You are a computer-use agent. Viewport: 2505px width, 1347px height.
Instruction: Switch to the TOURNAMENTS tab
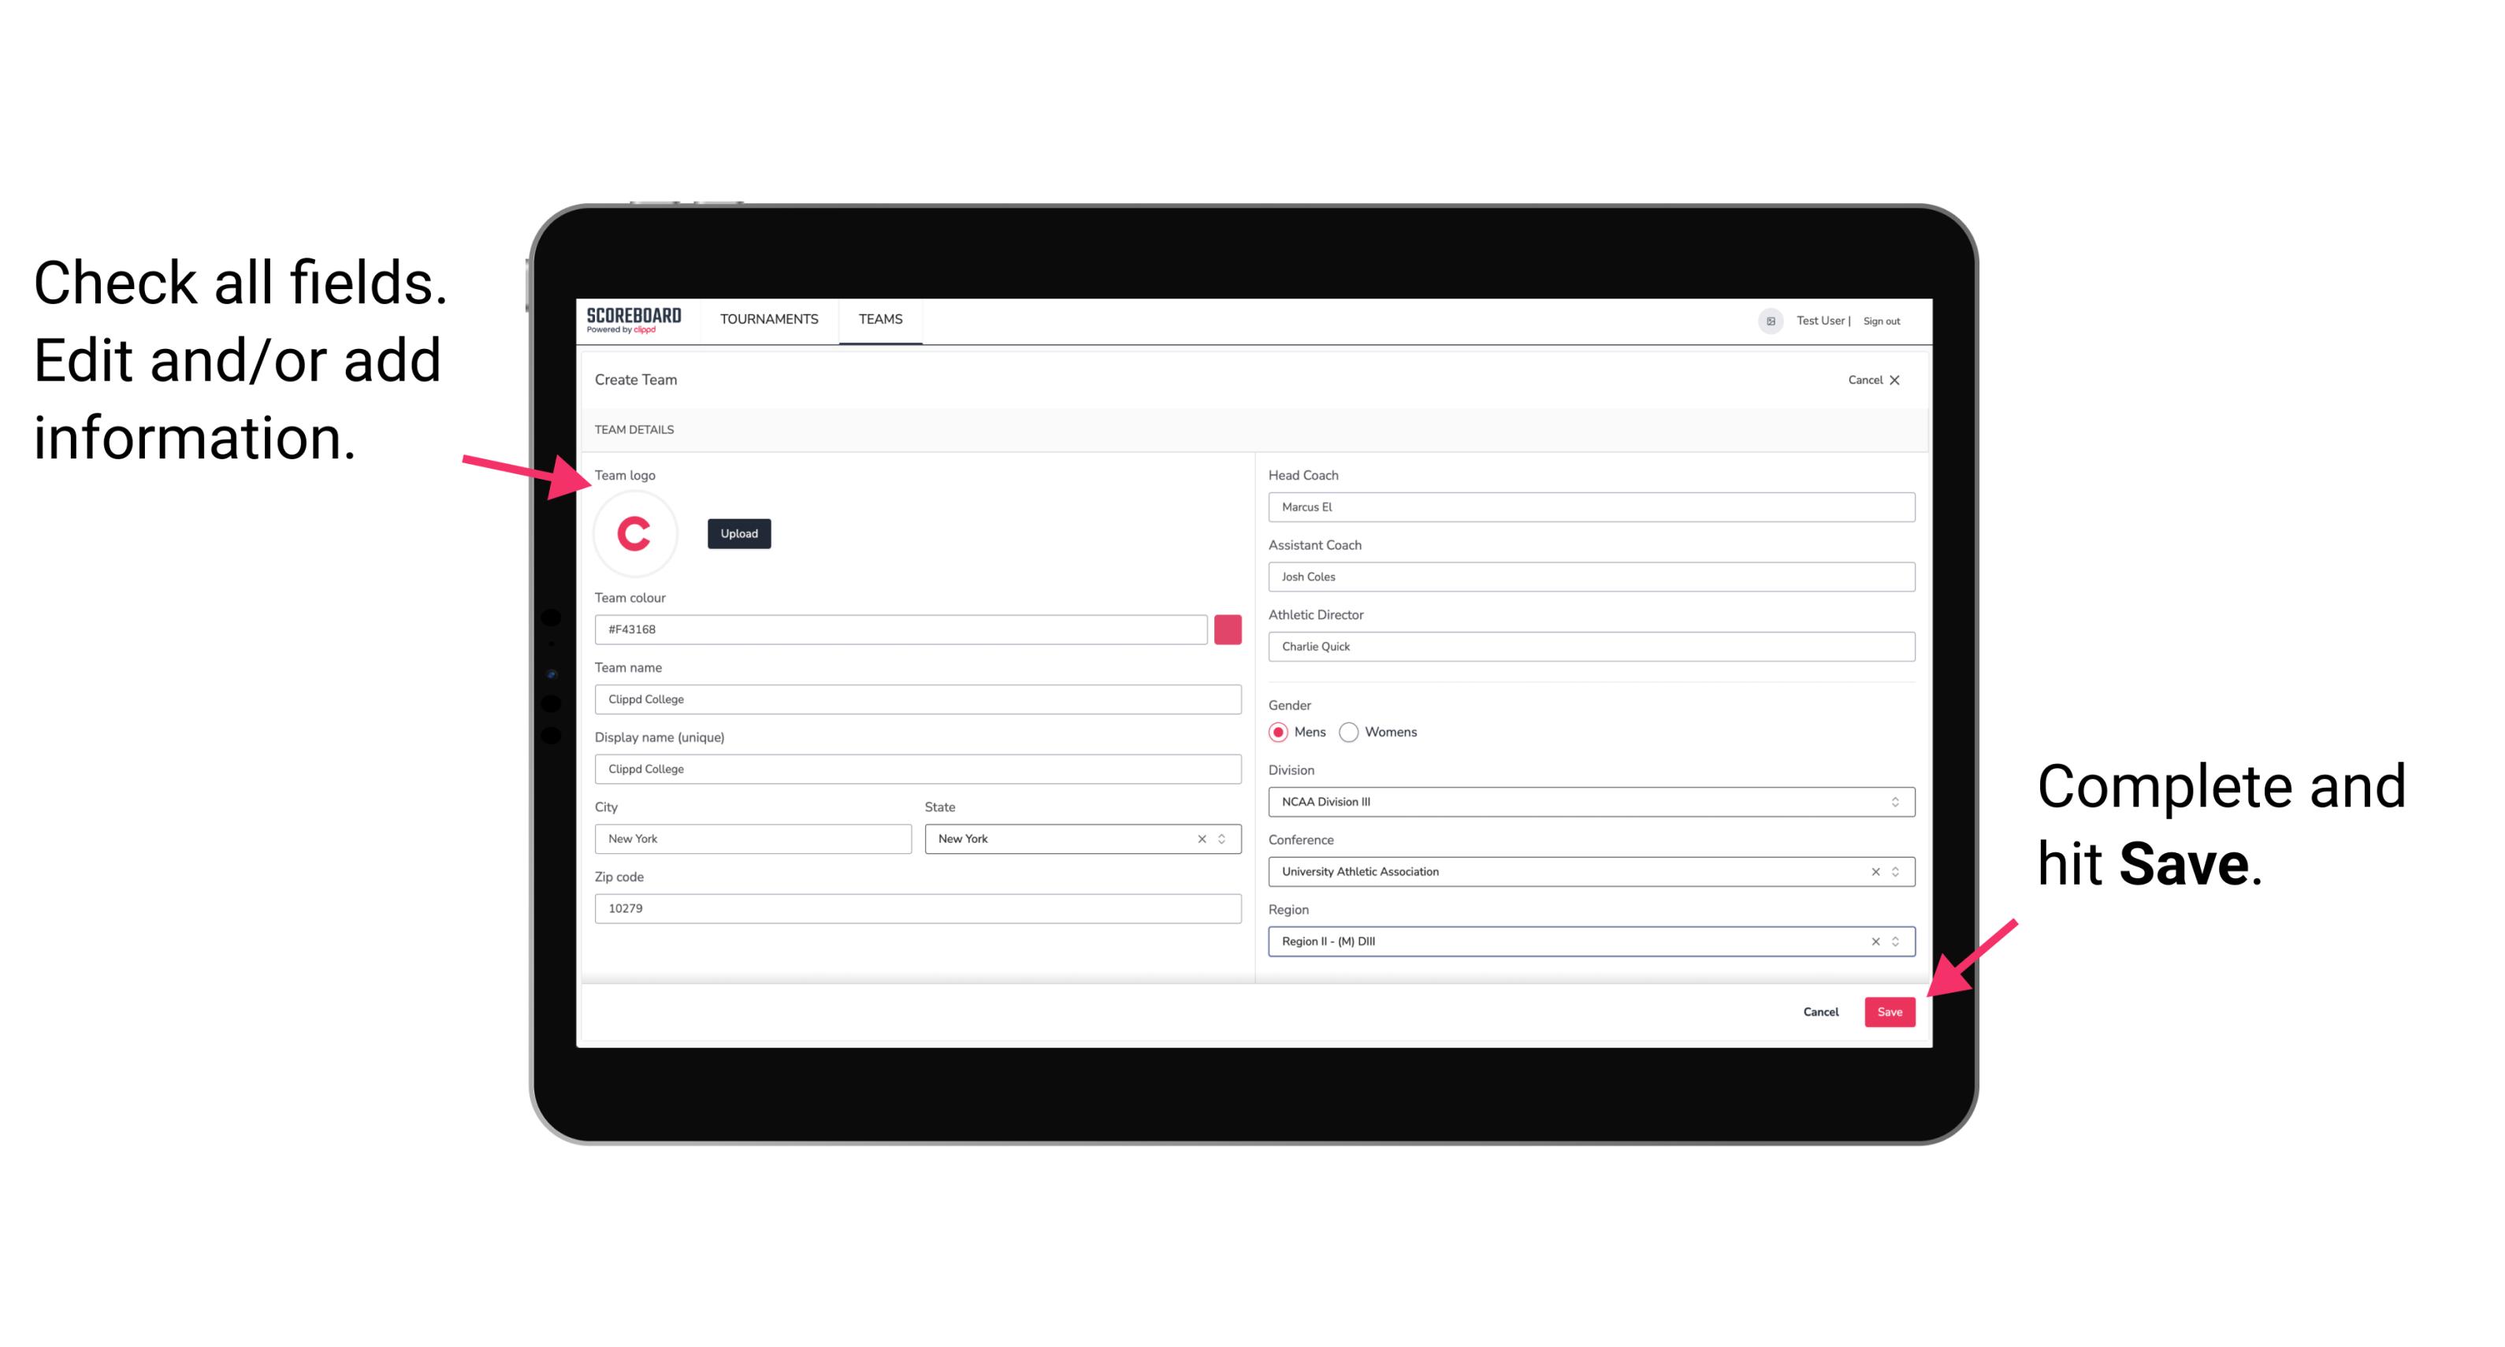[768, 318]
